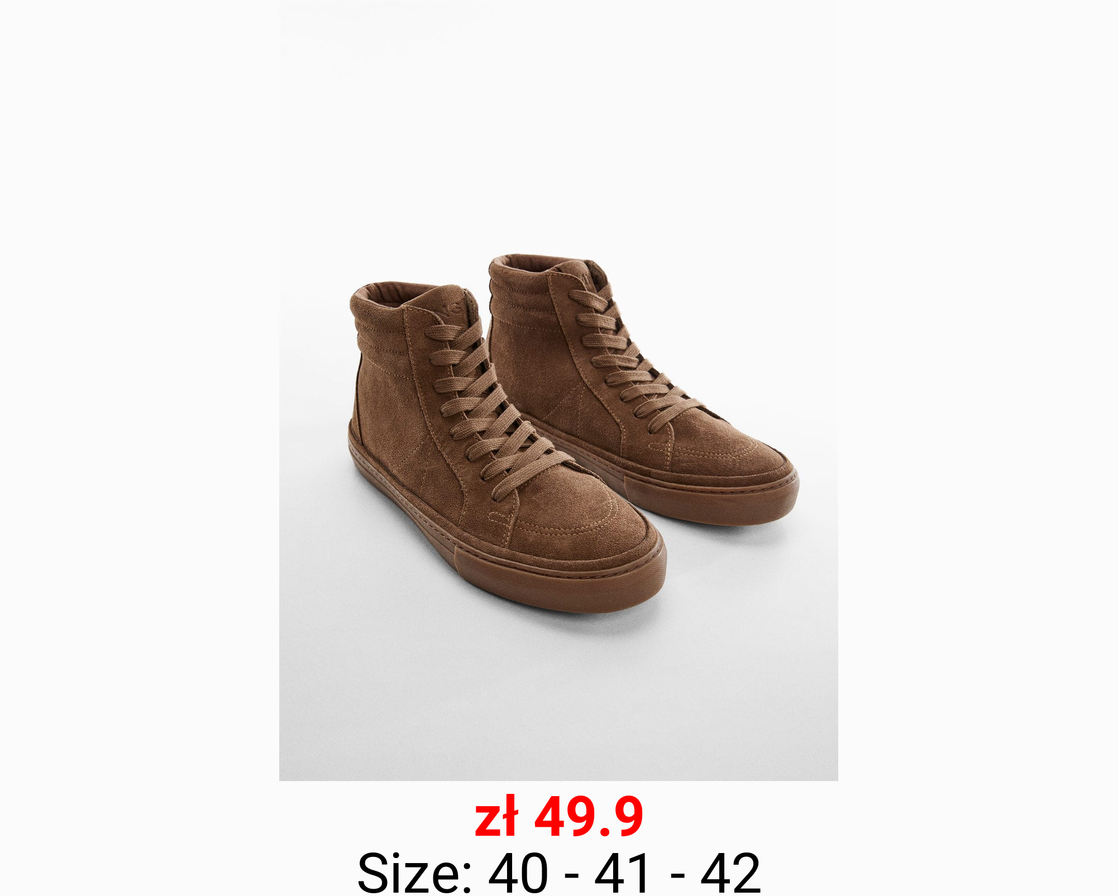The image size is (1118, 896).
Task: Open the brown suede sneakers product photo
Action: point(558,391)
